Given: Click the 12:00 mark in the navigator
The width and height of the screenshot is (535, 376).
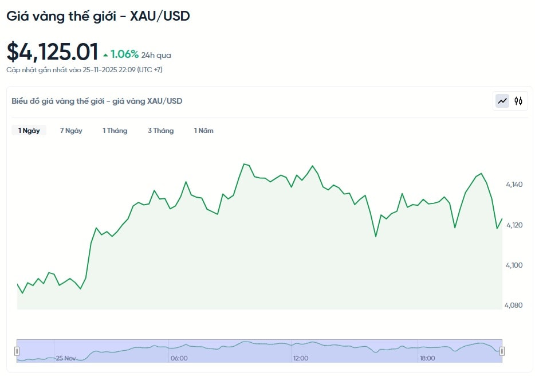Looking at the screenshot, I should [x=300, y=358].
